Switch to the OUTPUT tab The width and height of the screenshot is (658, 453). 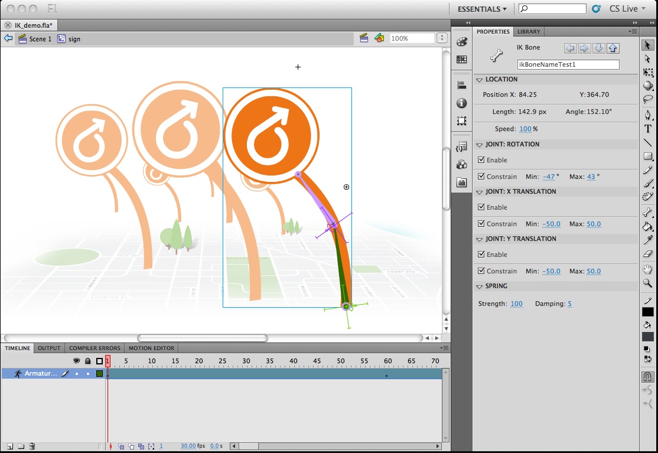pyautogui.click(x=49, y=348)
